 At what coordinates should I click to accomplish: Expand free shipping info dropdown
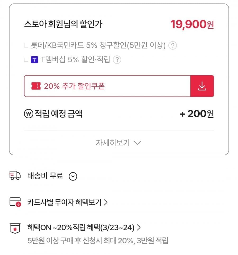pyautogui.click(x=73, y=176)
